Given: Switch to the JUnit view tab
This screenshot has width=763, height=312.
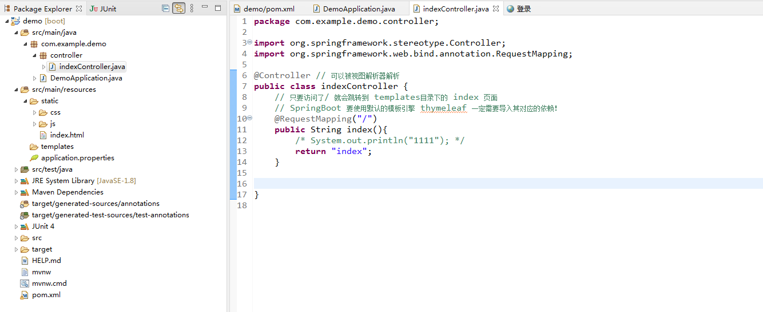Looking at the screenshot, I should (x=104, y=9).
